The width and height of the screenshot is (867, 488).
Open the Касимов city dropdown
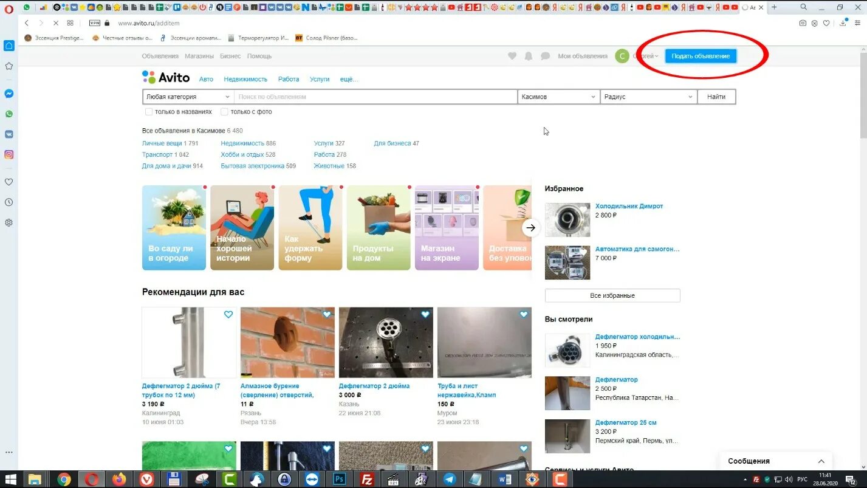click(x=559, y=97)
